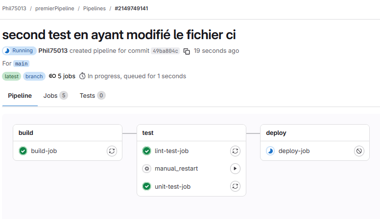Viewport: 380px width, 219px height.
Task: Cancel the running deploy-job
Action: point(359,151)
